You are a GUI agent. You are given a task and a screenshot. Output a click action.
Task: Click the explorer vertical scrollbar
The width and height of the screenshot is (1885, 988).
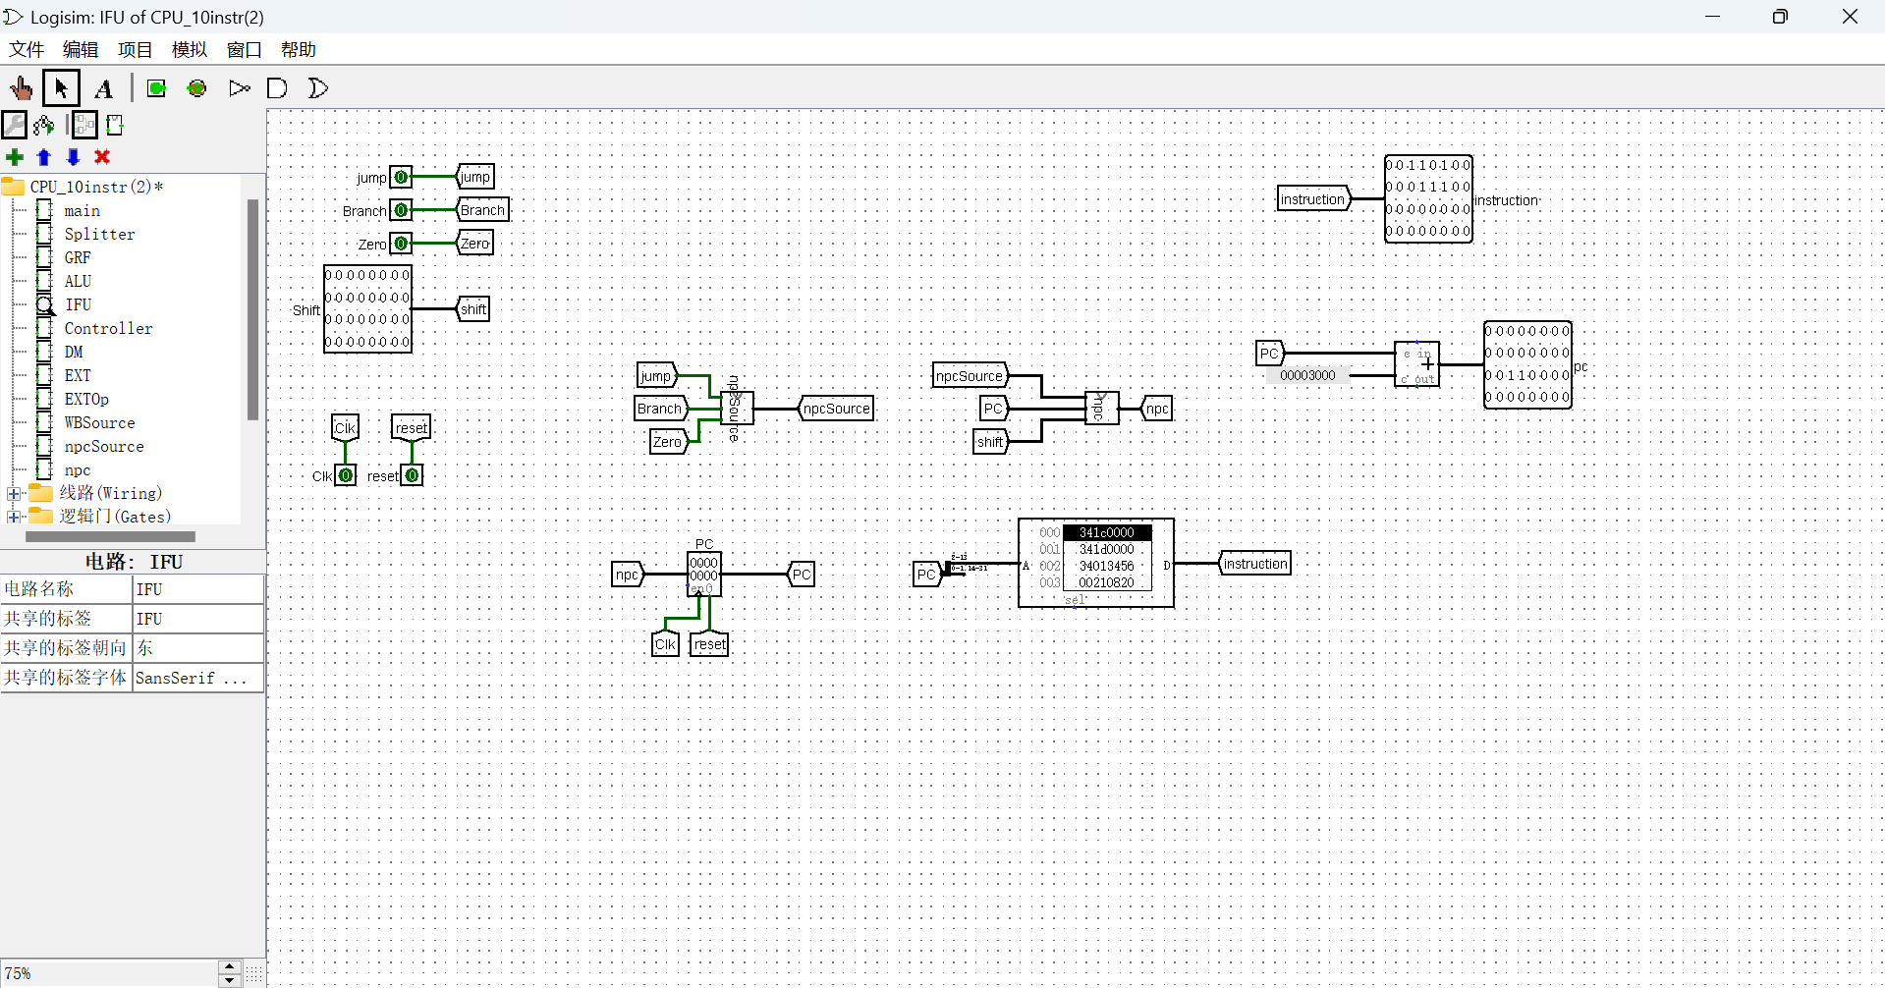tap(252, 309)
